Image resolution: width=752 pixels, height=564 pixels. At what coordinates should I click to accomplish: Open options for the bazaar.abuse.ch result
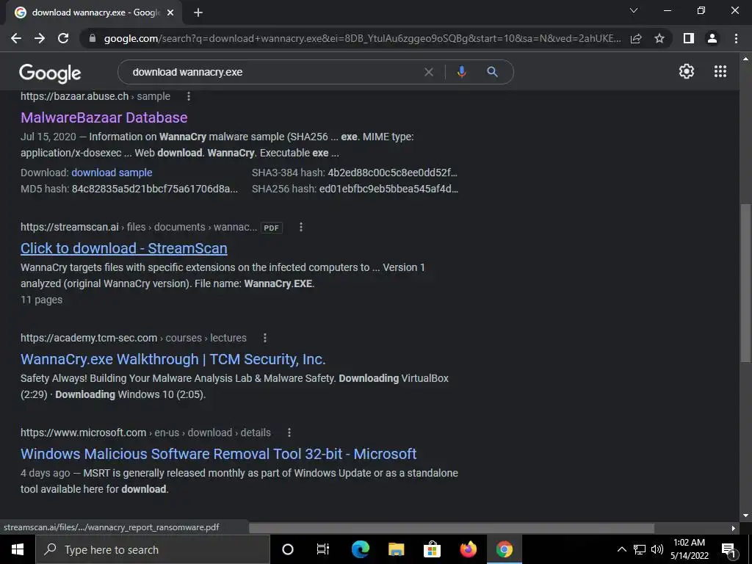pyautogui.click(x=189, y=96)
